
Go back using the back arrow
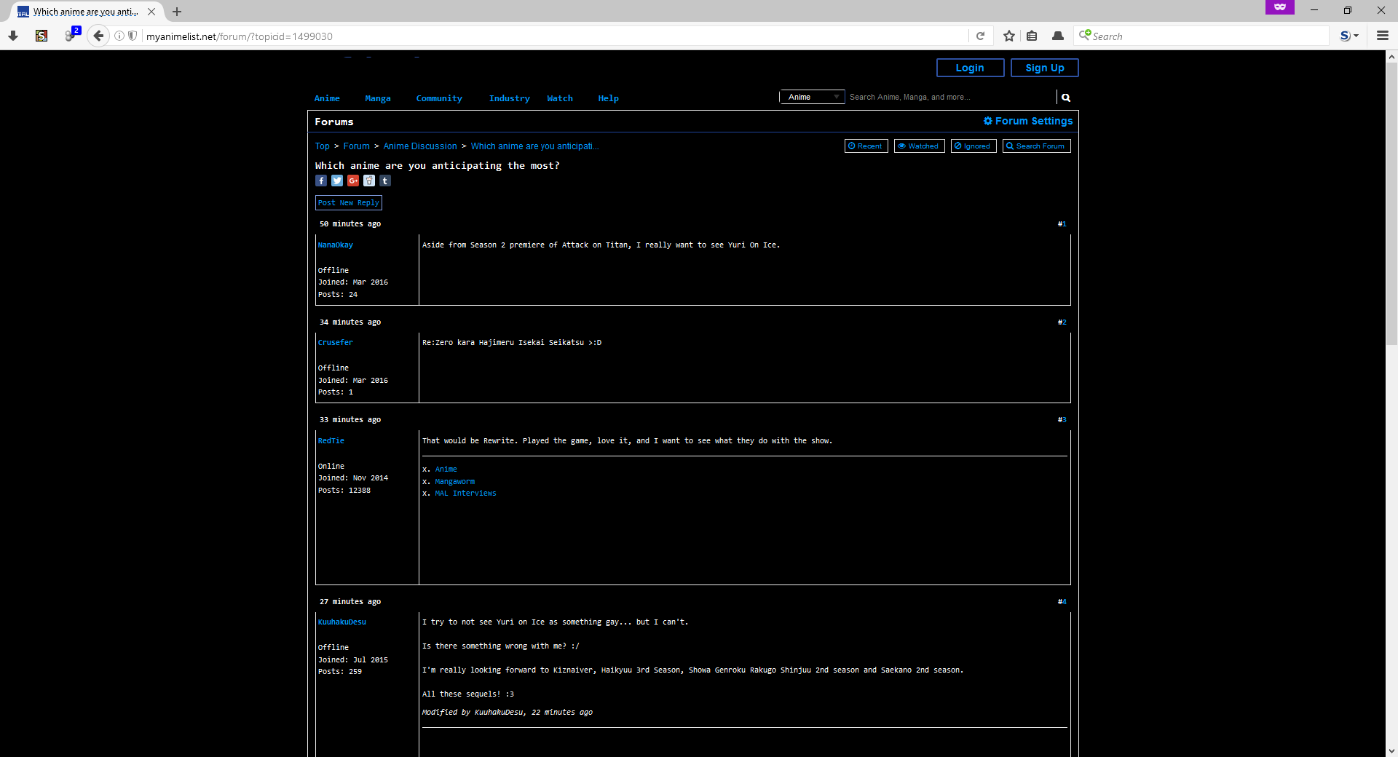pyautogui.click(x=98, y=36)
